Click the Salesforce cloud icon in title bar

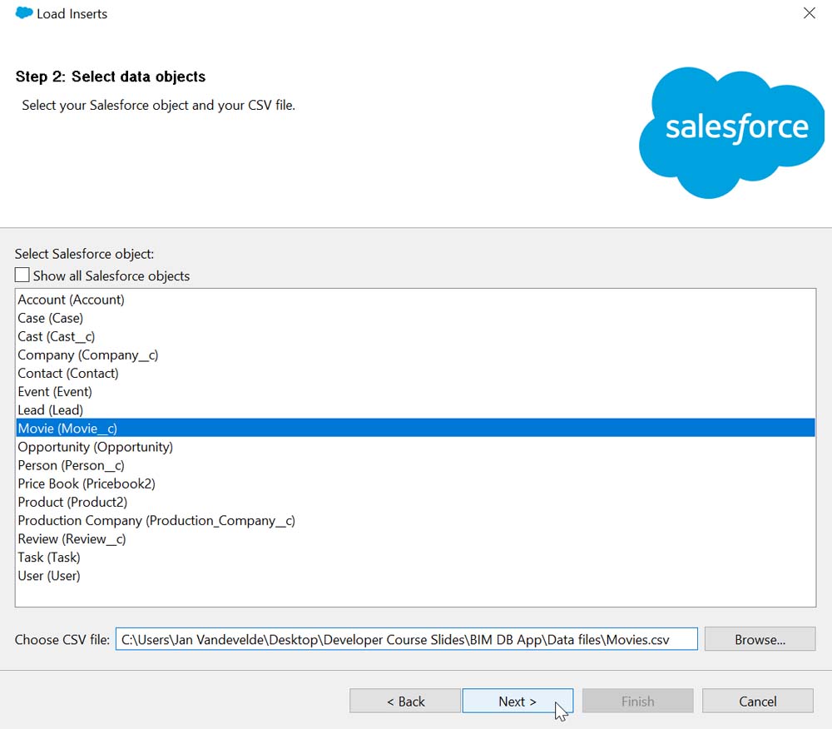click(24, 13)
